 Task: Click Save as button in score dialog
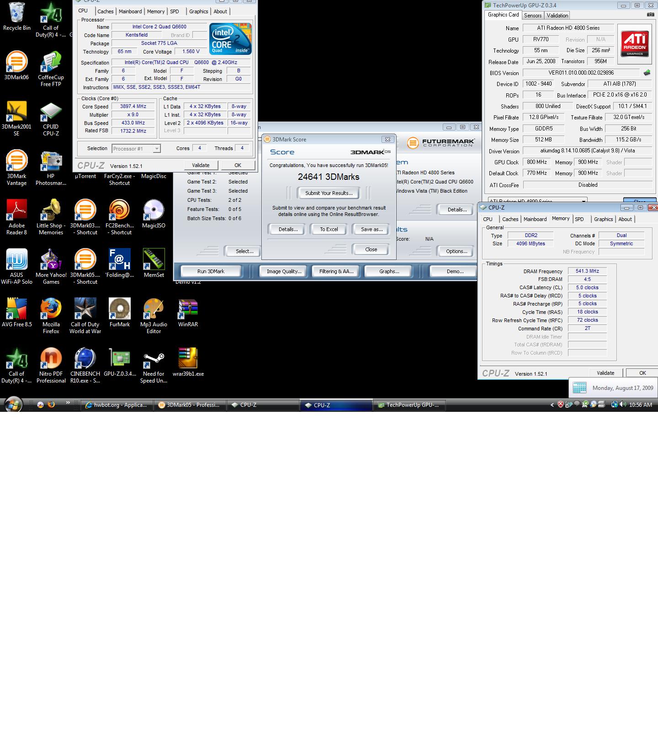coord(372,229)
